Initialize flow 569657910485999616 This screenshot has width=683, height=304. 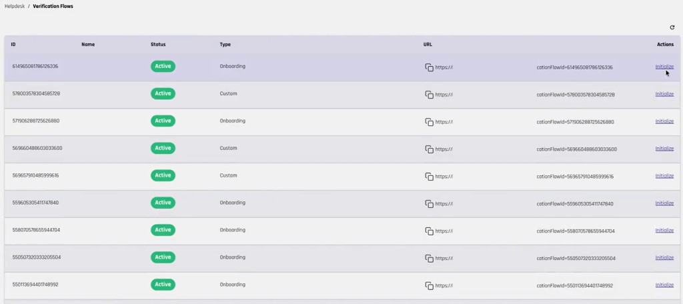click(x=664, y=176)
